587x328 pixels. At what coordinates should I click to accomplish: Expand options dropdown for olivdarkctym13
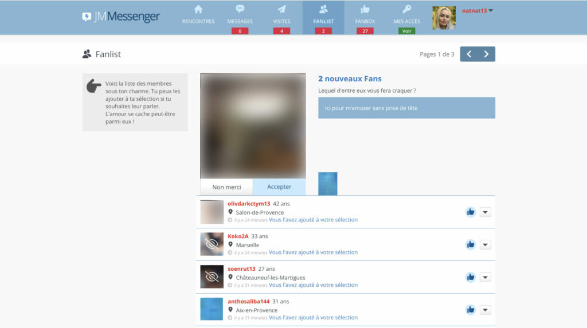pyautogui.click(x=485, y=212)
